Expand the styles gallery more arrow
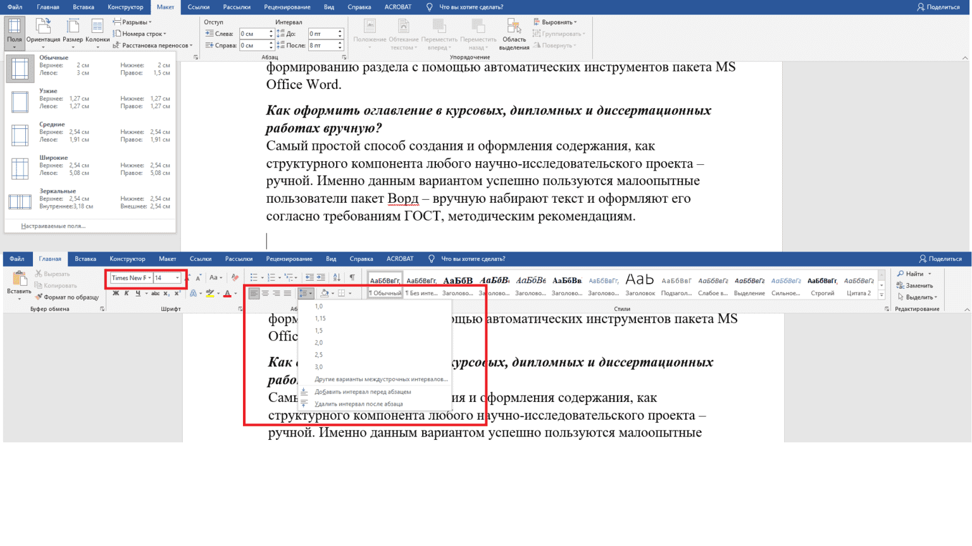This screenshot has height=546, width=972. tap(881, 295)
